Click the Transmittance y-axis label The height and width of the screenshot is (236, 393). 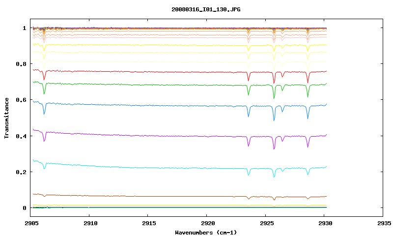coord(6,118)
